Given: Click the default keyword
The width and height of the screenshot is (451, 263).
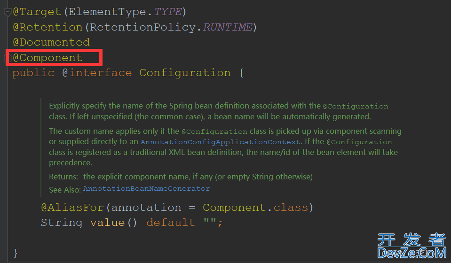Looking at the screenshot, I should click(171, 222).
